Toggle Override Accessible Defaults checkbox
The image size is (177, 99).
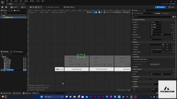coord(151,59)
